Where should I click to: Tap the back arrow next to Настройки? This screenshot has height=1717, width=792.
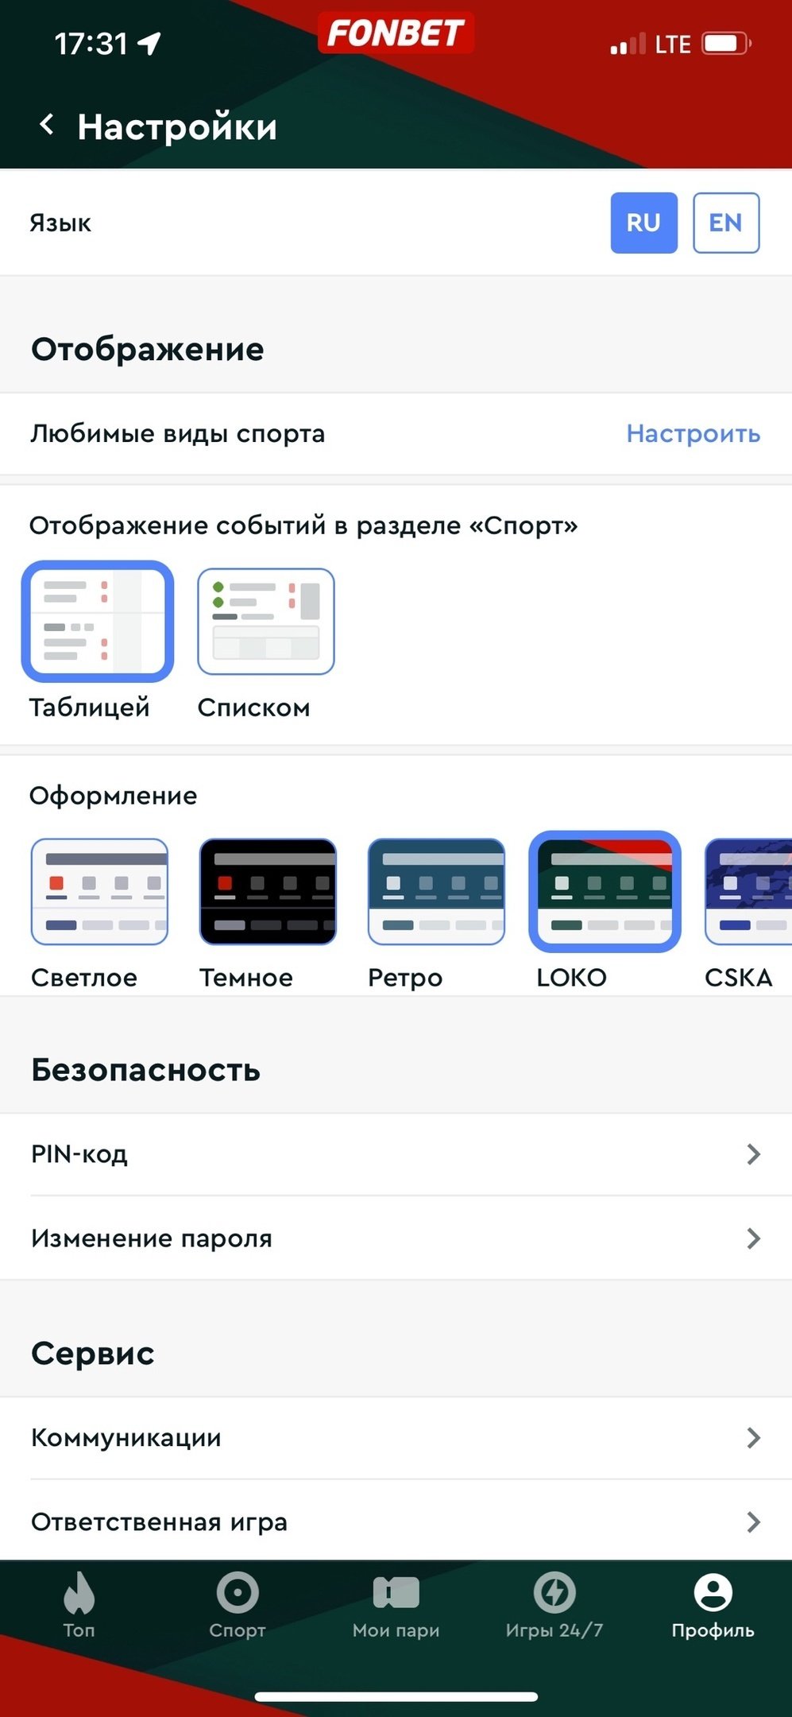pos(47,125)
